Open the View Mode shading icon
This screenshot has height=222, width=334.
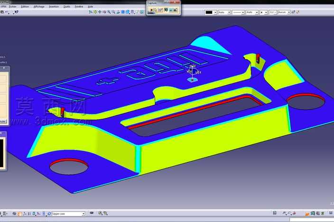tap(133, 12)
